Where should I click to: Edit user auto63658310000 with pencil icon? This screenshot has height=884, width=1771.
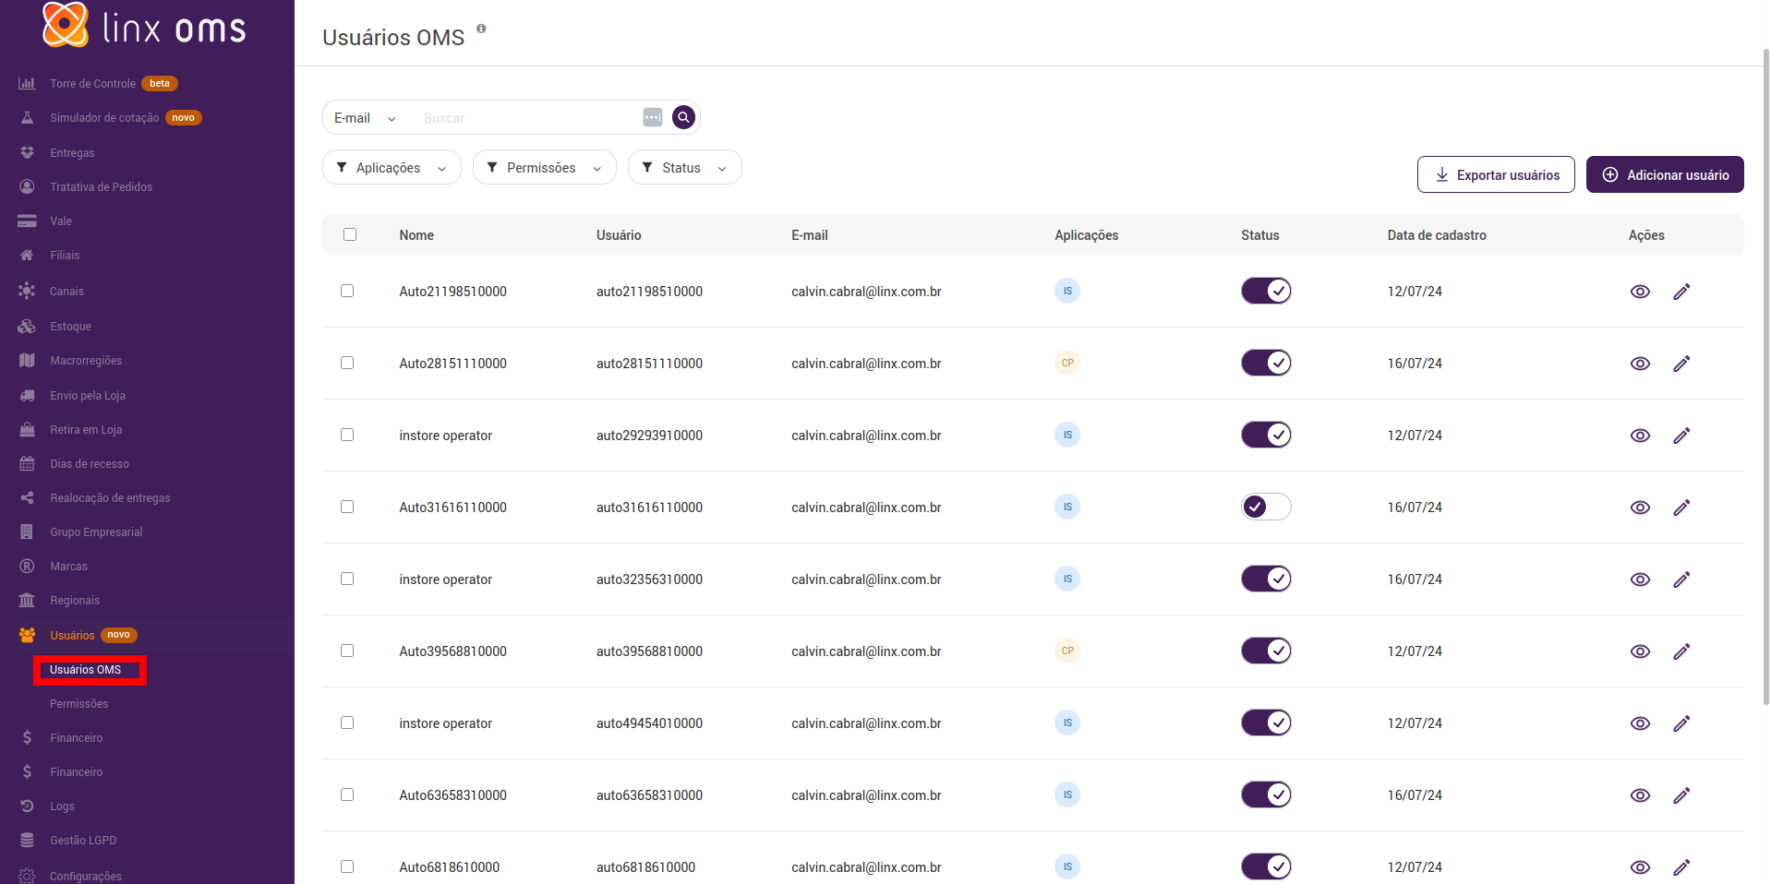pyautogui.click(x=1681, y=795)
